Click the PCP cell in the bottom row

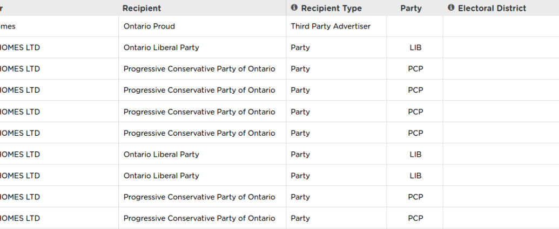coord(415,218)
